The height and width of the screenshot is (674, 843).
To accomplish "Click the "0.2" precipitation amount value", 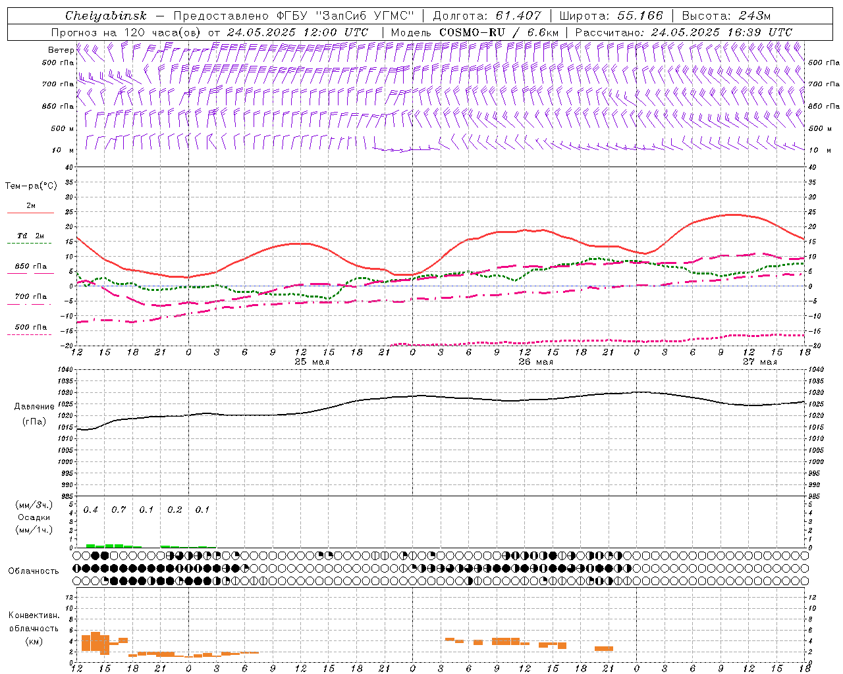I will coord(175,510).
